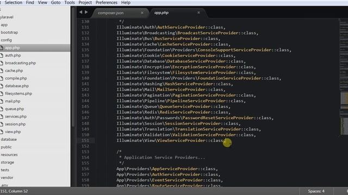Expand the vendor folder in sidebar
This screenshot has height=195, width=348.
[x=7, y=178]
